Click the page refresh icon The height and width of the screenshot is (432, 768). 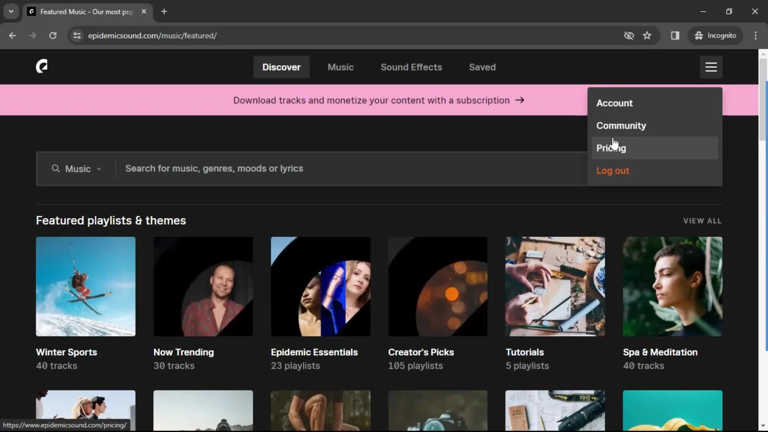pos(52,35)
